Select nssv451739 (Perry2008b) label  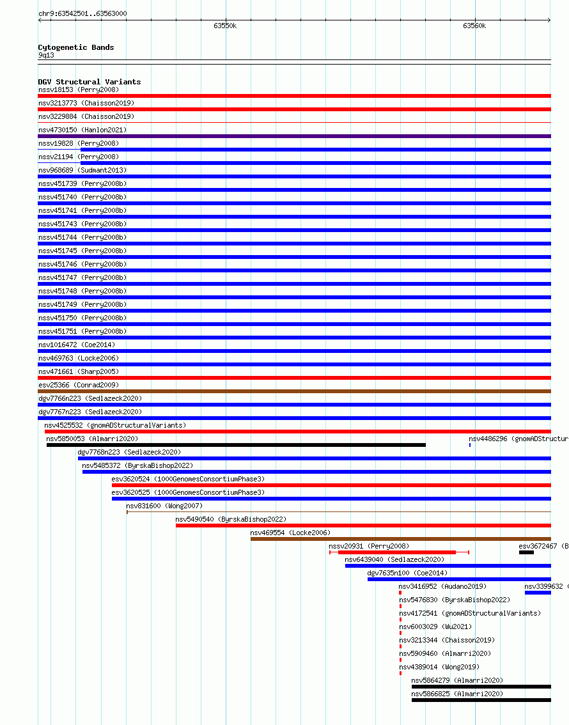point(82,183)
